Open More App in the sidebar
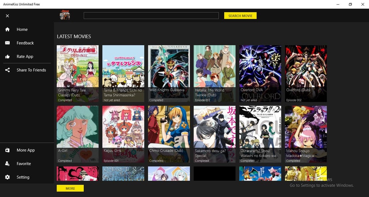 pyautogui.click(x=26, y=150)
